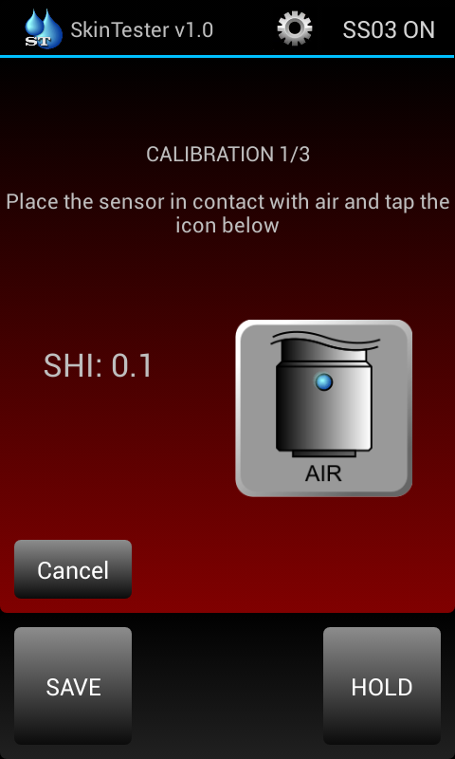Tap the red panel area beside Cancel
Image resolution: width=455 pixels, height=759 pixels.
(290, 569)
